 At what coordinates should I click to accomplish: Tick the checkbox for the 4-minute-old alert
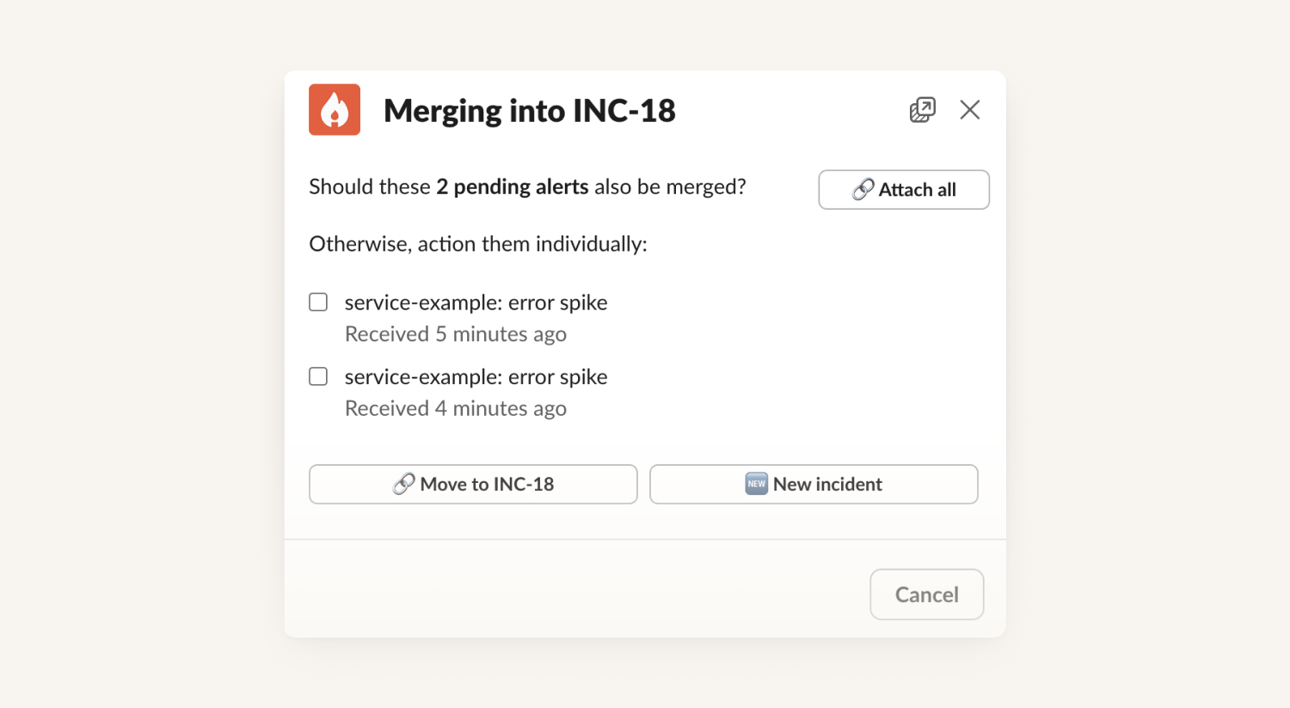pos(318,377)
